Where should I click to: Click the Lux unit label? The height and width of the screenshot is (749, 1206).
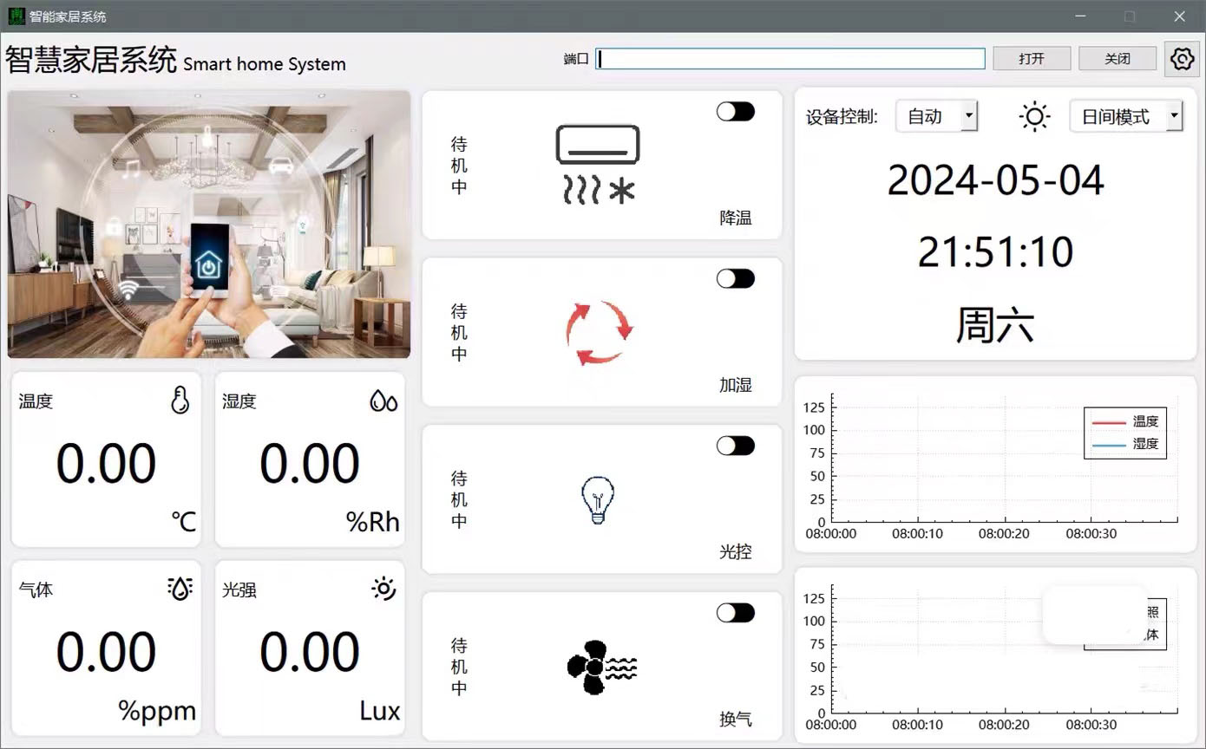pyautogui.click(x=380, y=711)
